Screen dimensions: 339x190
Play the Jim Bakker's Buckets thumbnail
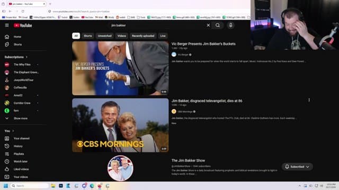(x=120, y=68)
